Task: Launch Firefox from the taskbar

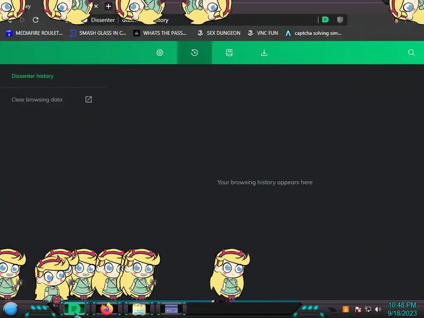Action: (107, 309)
